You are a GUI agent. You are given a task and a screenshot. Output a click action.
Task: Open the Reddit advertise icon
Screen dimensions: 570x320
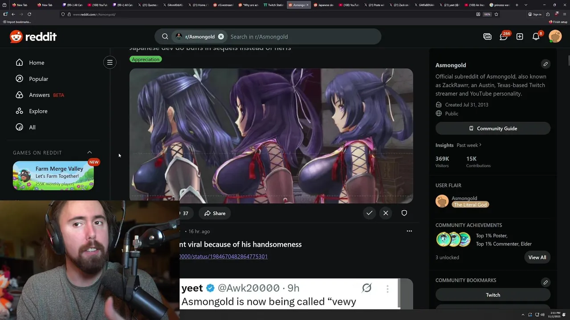tap(487, 36)
